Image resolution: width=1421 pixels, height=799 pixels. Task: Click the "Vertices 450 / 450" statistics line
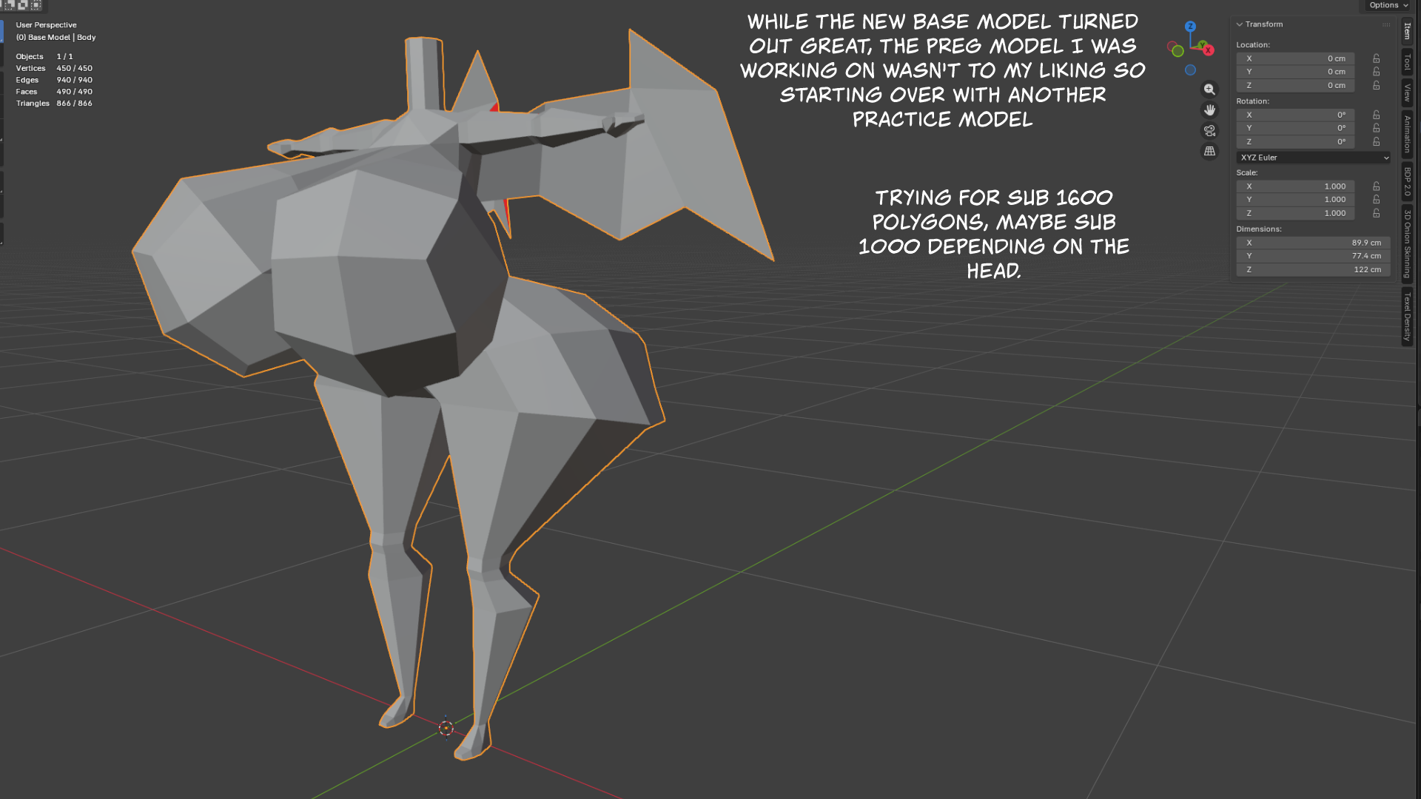pyautogui.click(x=54, y=69)
